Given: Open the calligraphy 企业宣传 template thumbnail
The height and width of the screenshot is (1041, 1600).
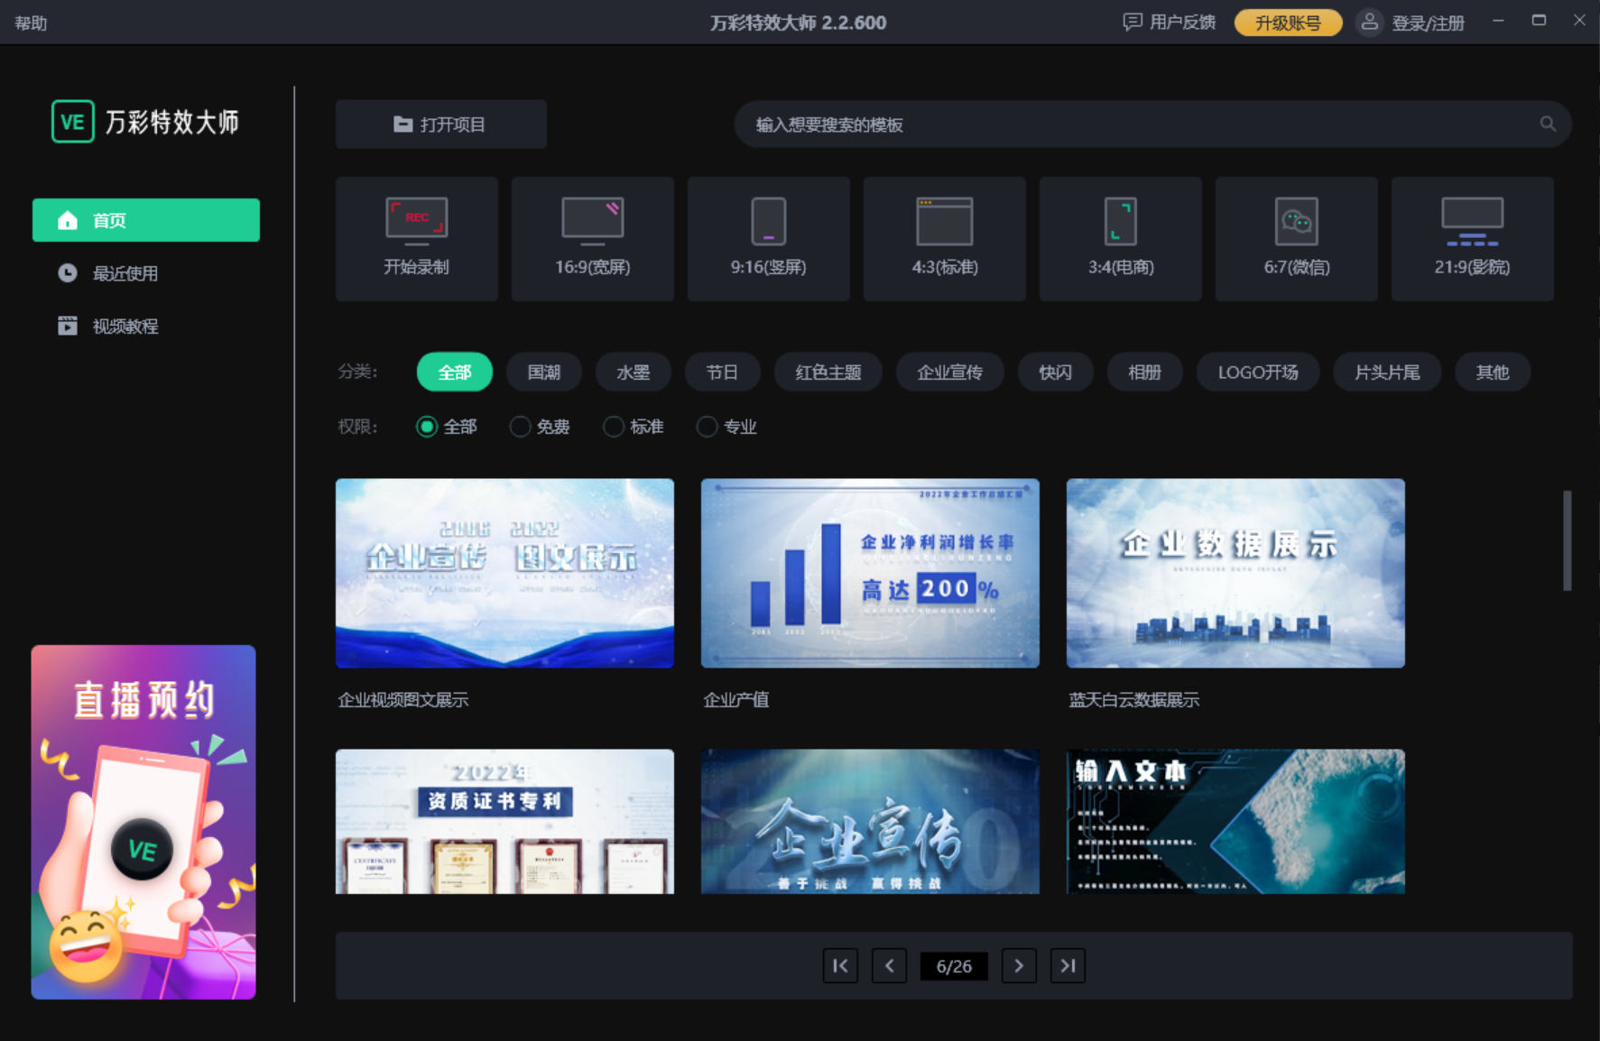Looking at the screenshot, I should [x=870, y=821].
